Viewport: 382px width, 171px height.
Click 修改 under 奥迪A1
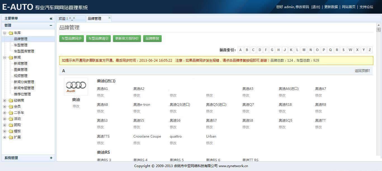pyautogui.click(x=100, y=95)
